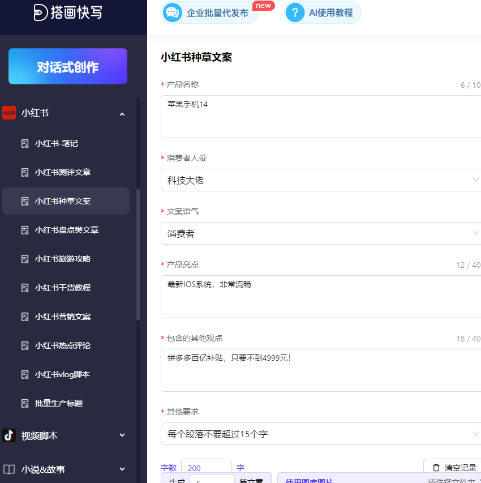481x483 pixels.
Task: Open the 消费者人设 dropdown showing 科技大佬
Action: pyautogui.click(x=320, y=180)
